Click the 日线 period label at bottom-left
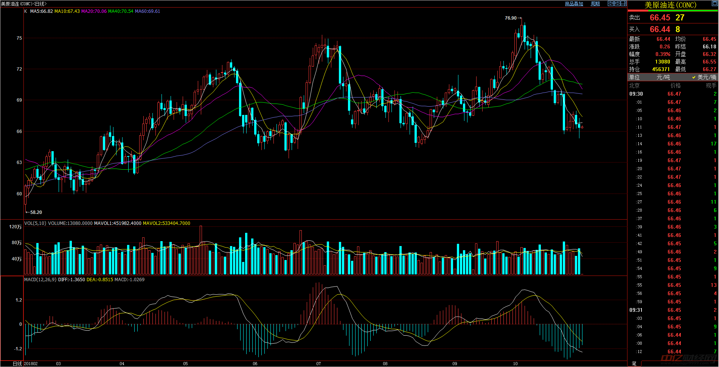The height and width of the screenshot is (367, 719). click(17, 364)
